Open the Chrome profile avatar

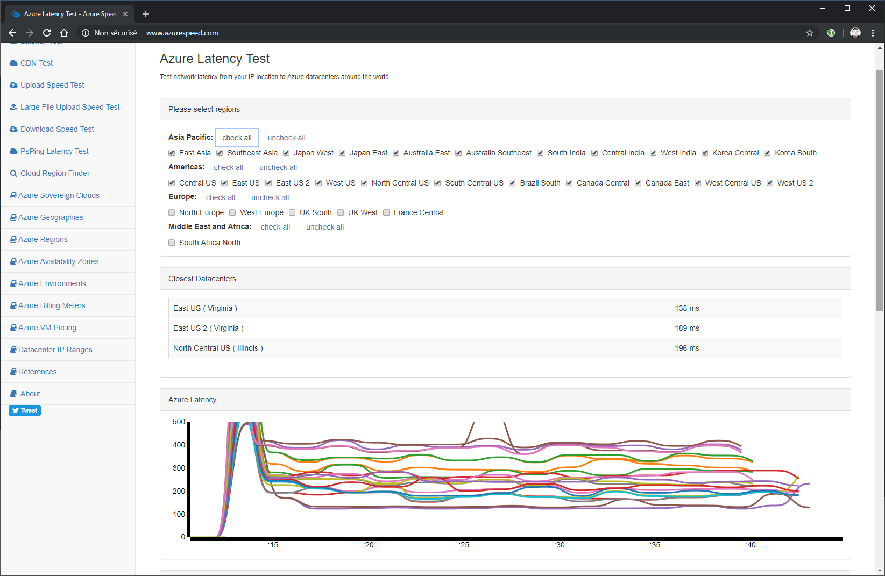[x=855, y=33]
